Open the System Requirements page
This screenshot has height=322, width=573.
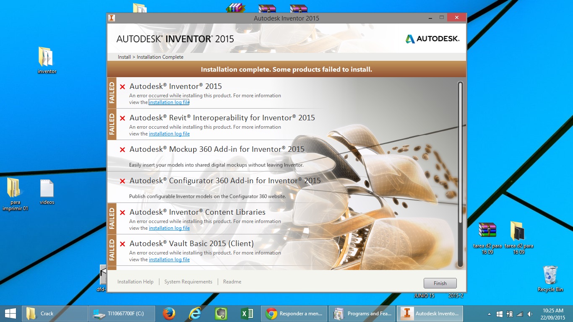(x=188, y=281)
